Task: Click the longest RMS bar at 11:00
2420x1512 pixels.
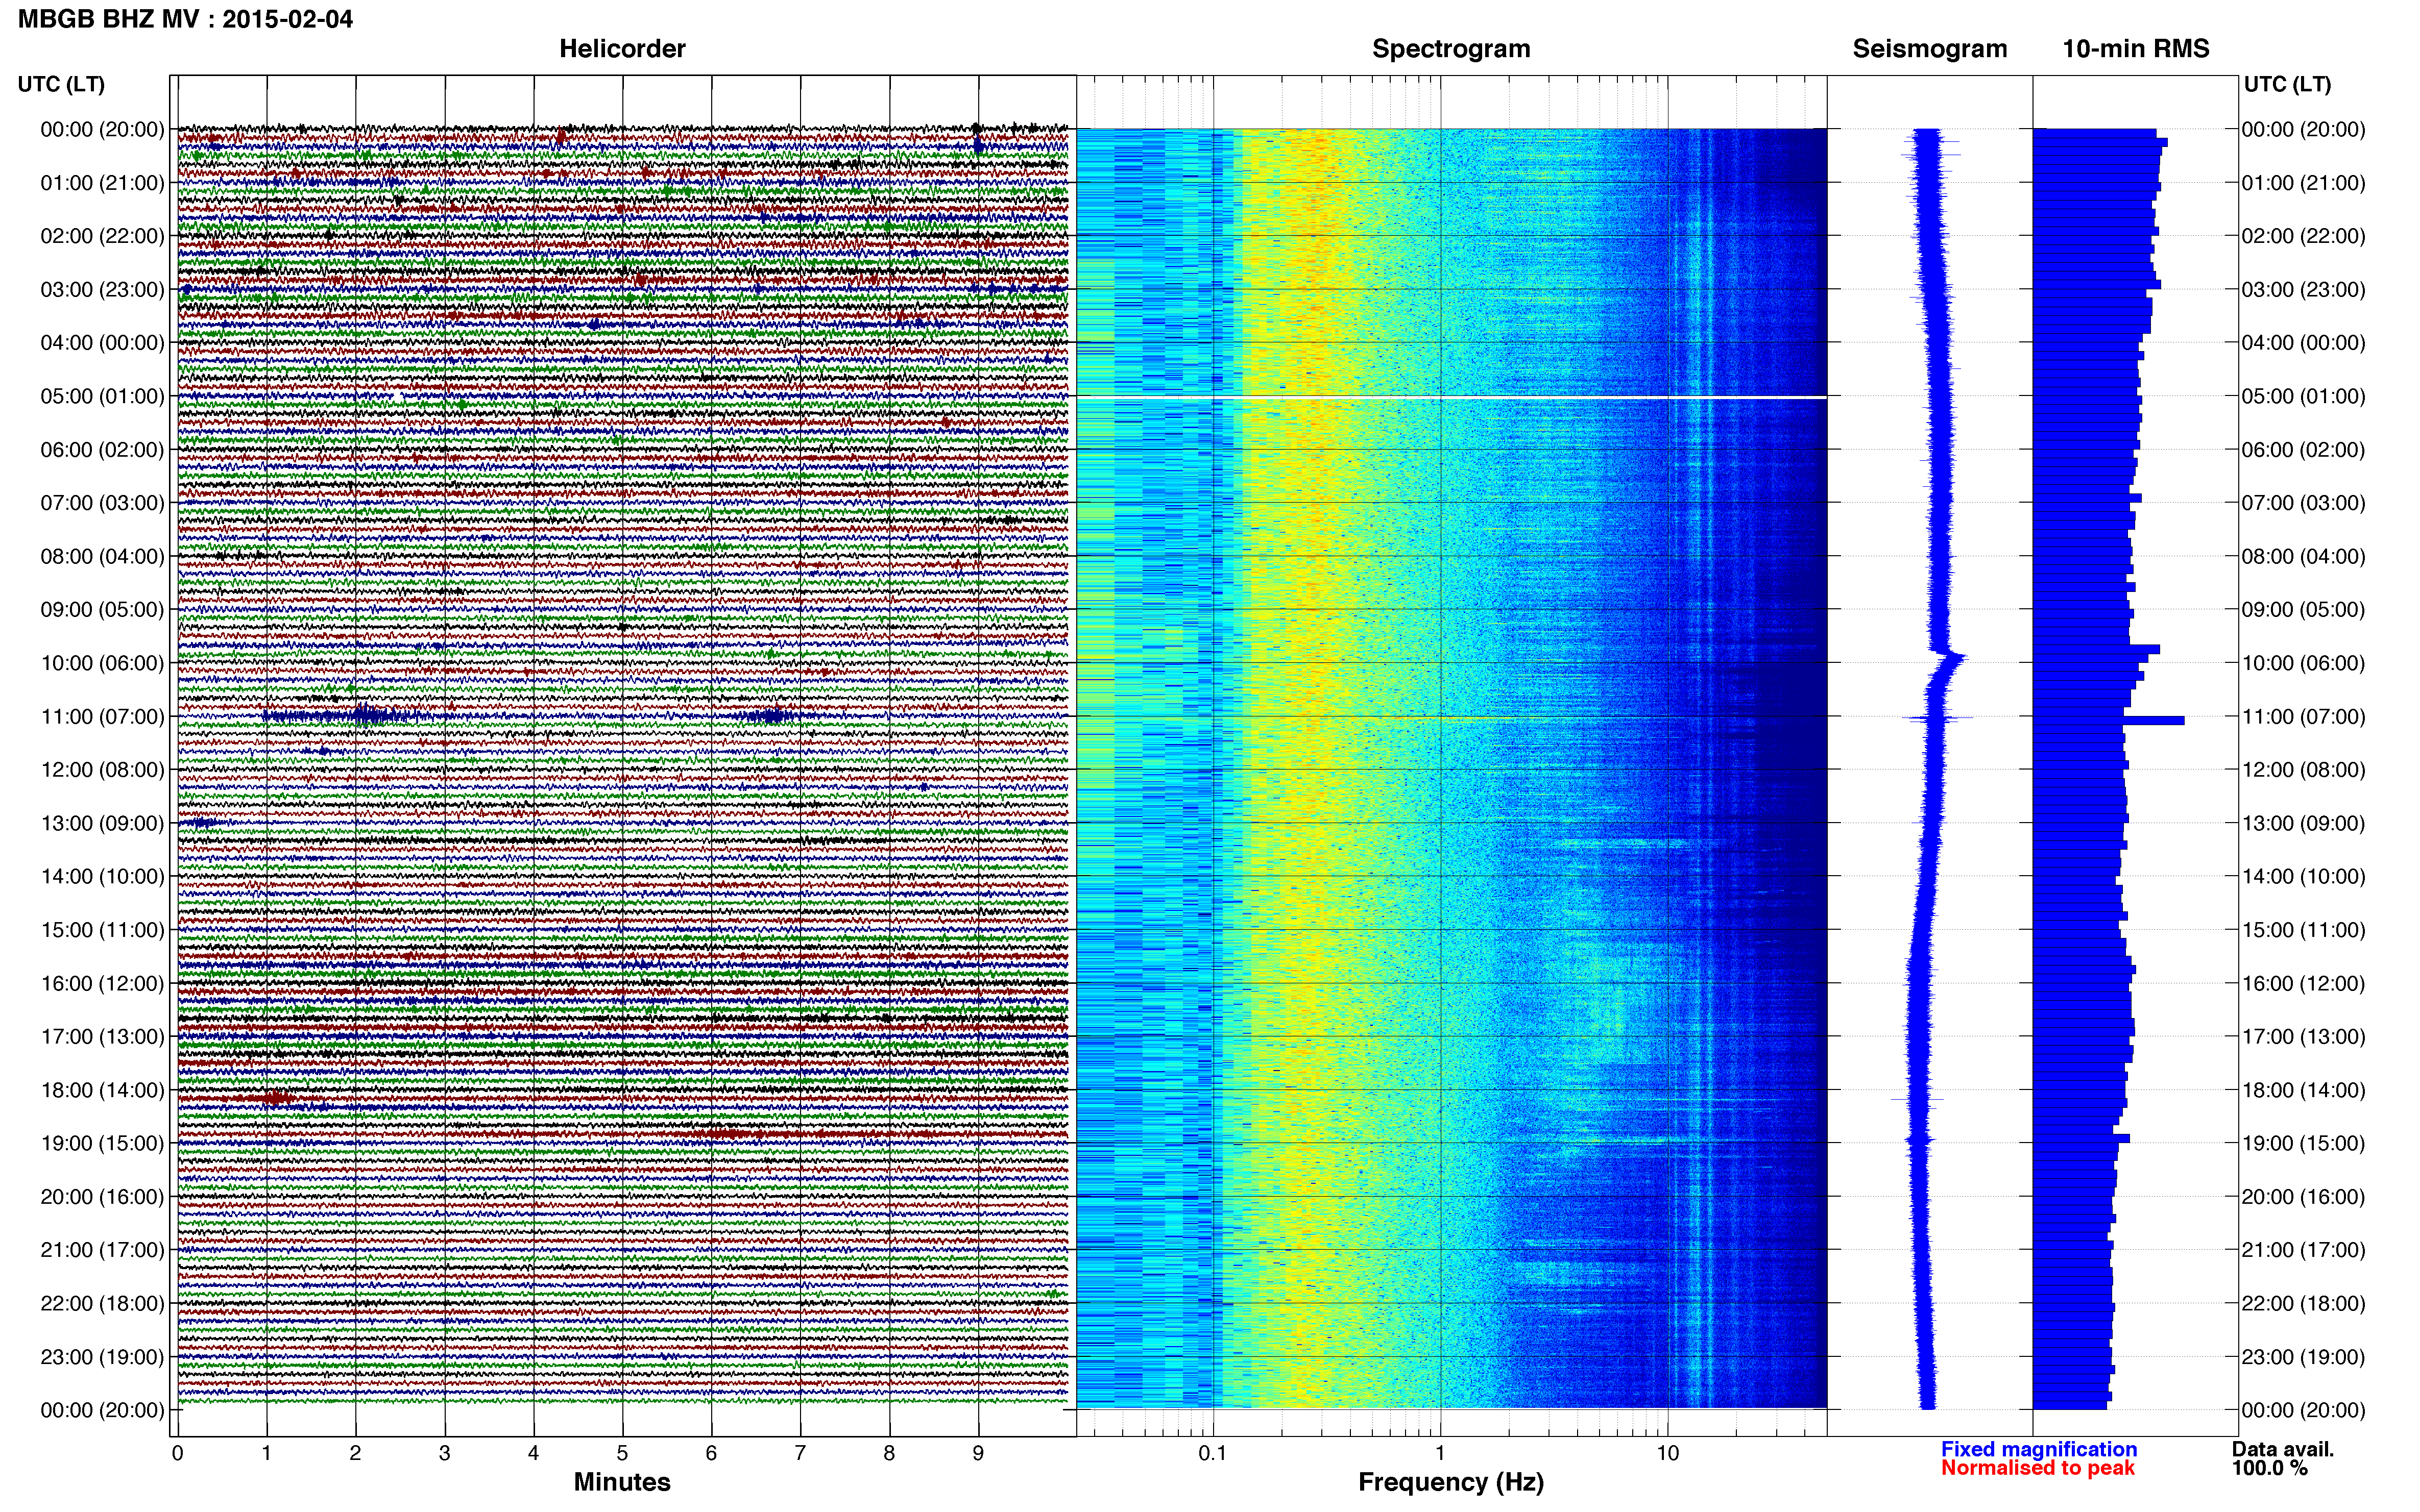Action: coord(2108,720)
